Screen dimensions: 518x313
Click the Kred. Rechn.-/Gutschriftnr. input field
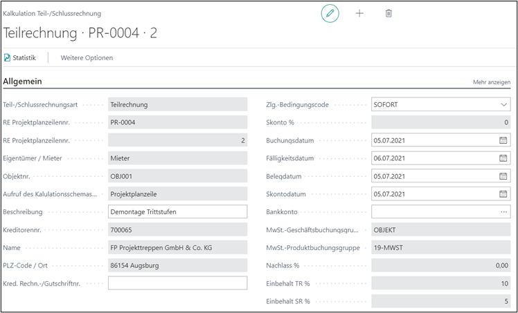click(x=177, y=283)
